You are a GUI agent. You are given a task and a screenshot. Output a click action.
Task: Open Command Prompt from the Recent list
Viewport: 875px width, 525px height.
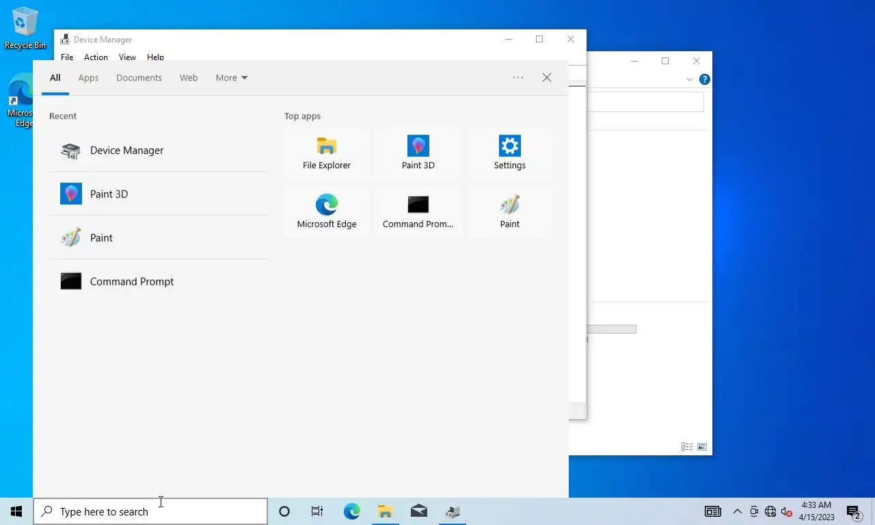click(x=159, y=282)
